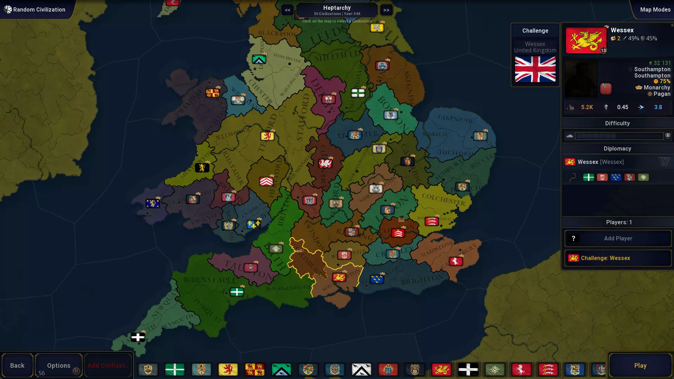Click the United Kingdom flag in Challenge panel

click(x=535, y=69)
